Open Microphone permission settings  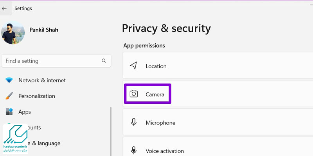point(218,122)
